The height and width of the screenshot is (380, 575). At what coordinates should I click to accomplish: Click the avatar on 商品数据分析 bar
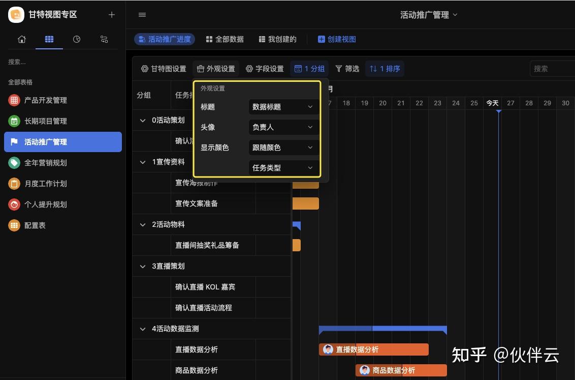tap(365, 370)
